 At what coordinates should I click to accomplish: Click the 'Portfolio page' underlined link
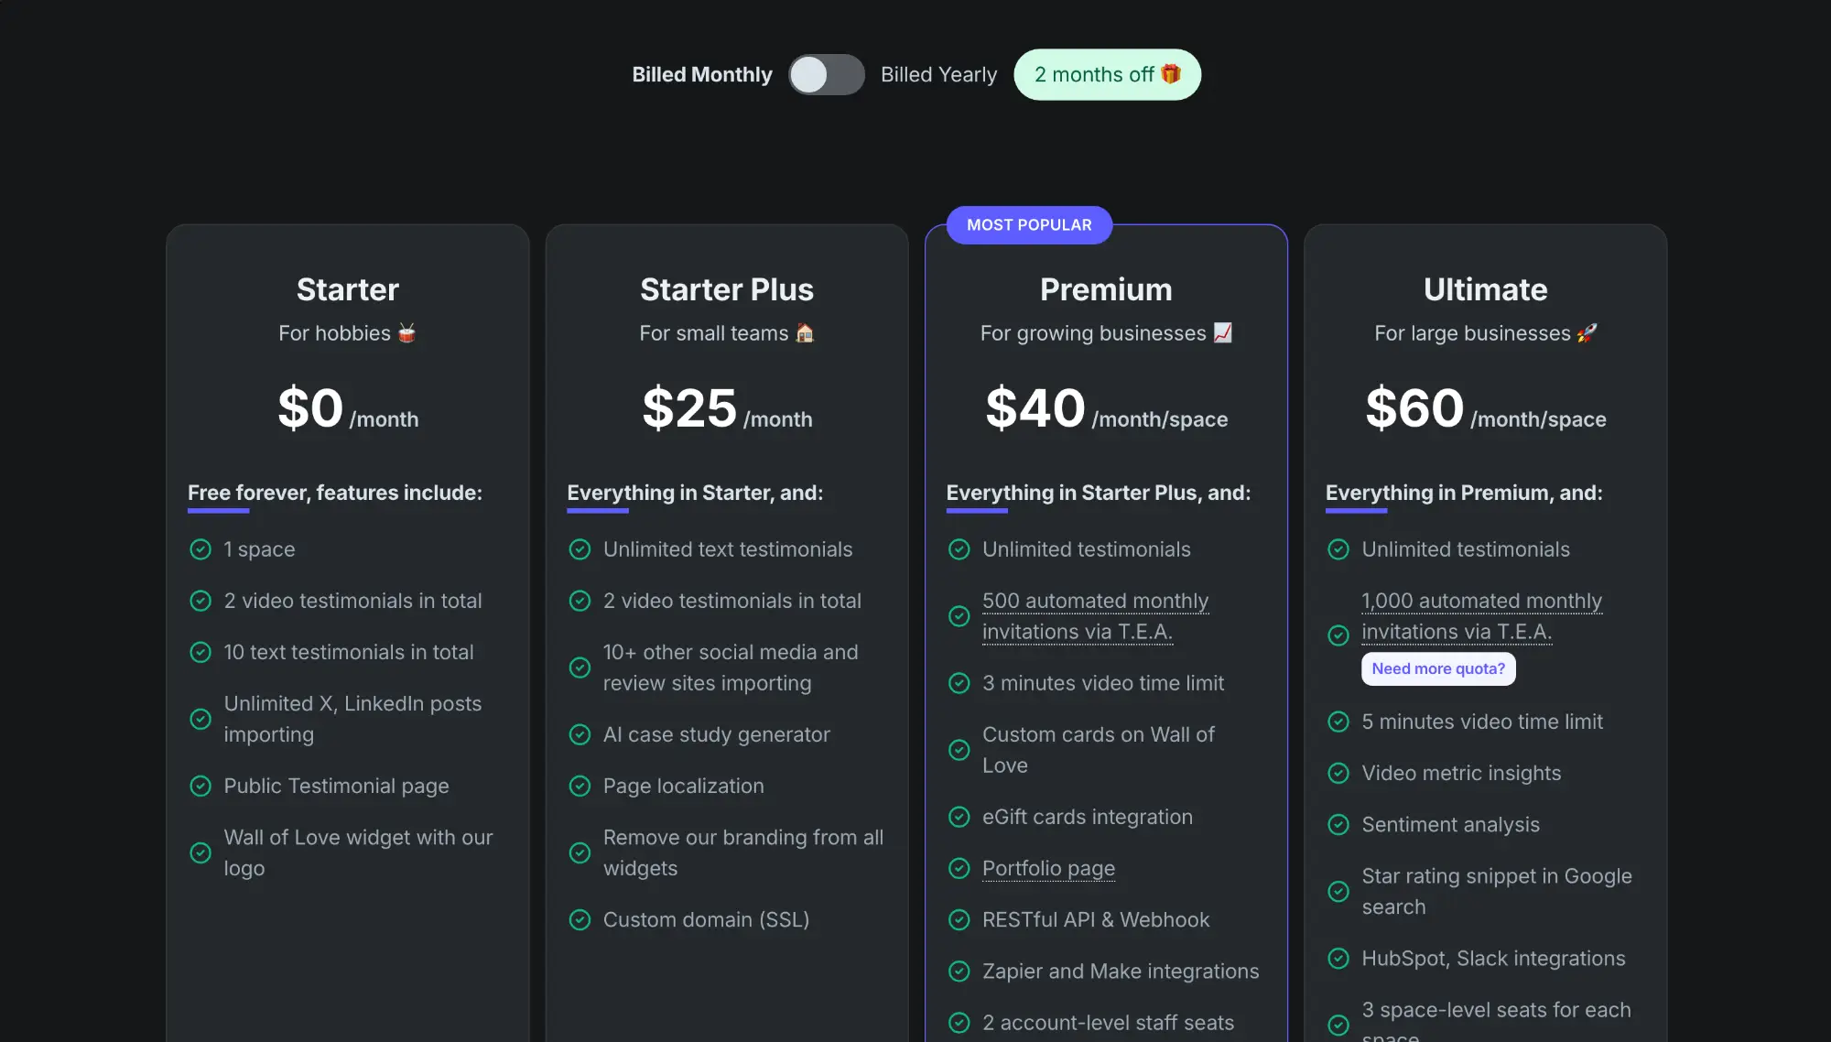point(1048,868)
